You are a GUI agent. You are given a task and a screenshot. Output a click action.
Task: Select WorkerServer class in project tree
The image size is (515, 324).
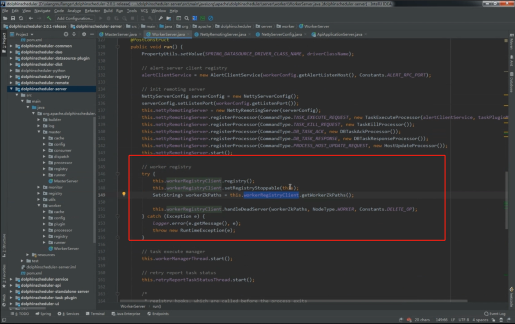[x=64, y=249]
